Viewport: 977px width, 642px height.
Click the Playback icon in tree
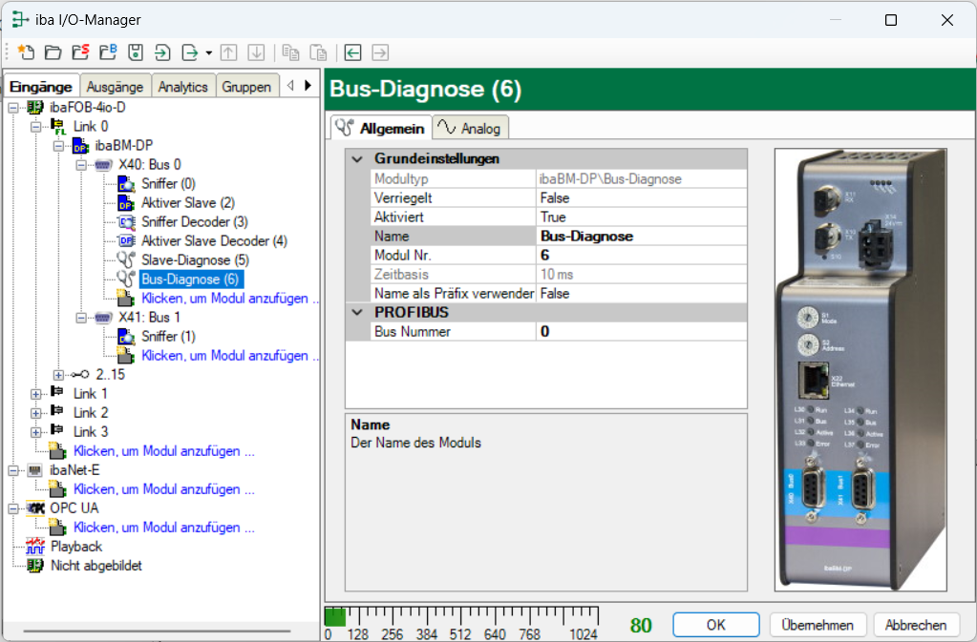click(35, 546)
